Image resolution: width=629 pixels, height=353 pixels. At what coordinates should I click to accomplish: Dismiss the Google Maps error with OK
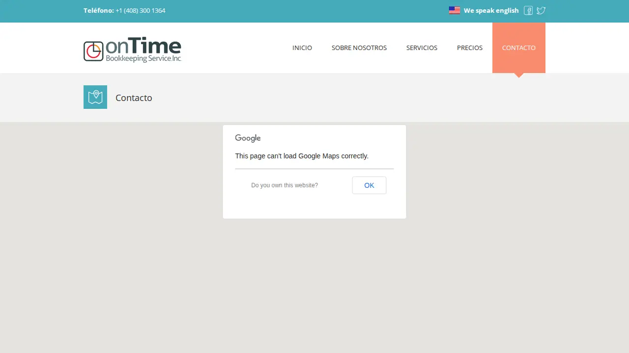[369, 185]
